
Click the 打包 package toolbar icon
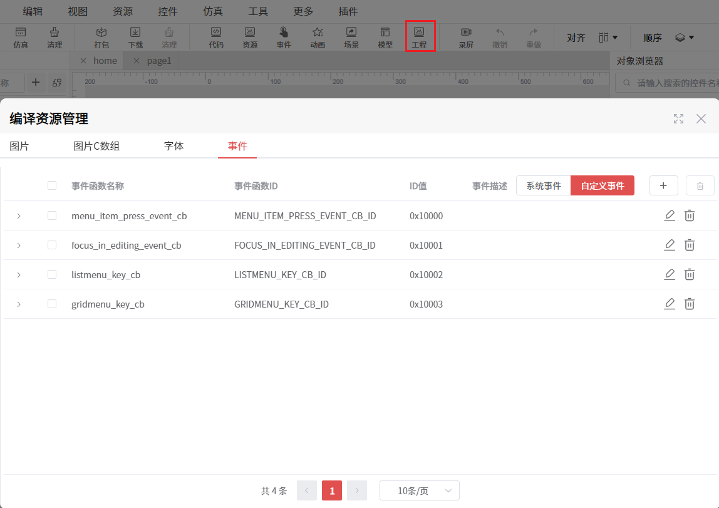click(101, 37)
